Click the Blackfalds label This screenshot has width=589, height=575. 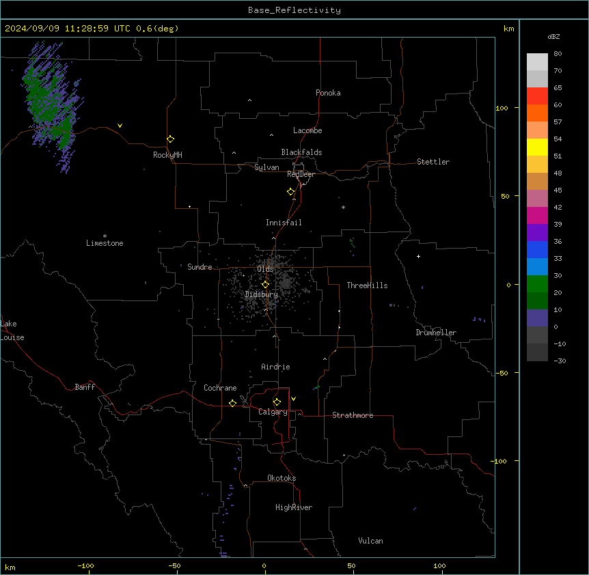tap(301, 152)
